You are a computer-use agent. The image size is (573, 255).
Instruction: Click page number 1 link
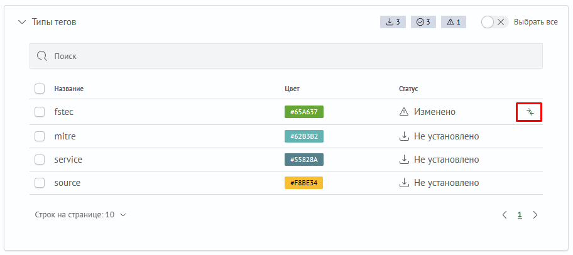coord(520,215)
